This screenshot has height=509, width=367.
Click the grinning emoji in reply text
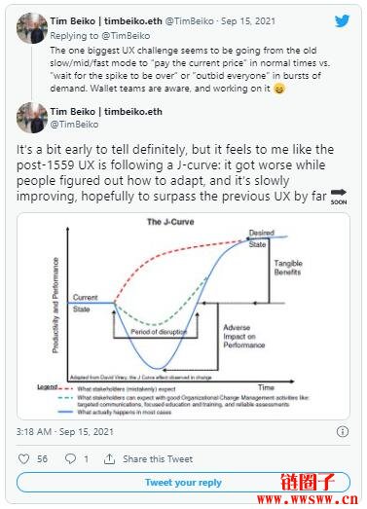[x=279, y=89]
